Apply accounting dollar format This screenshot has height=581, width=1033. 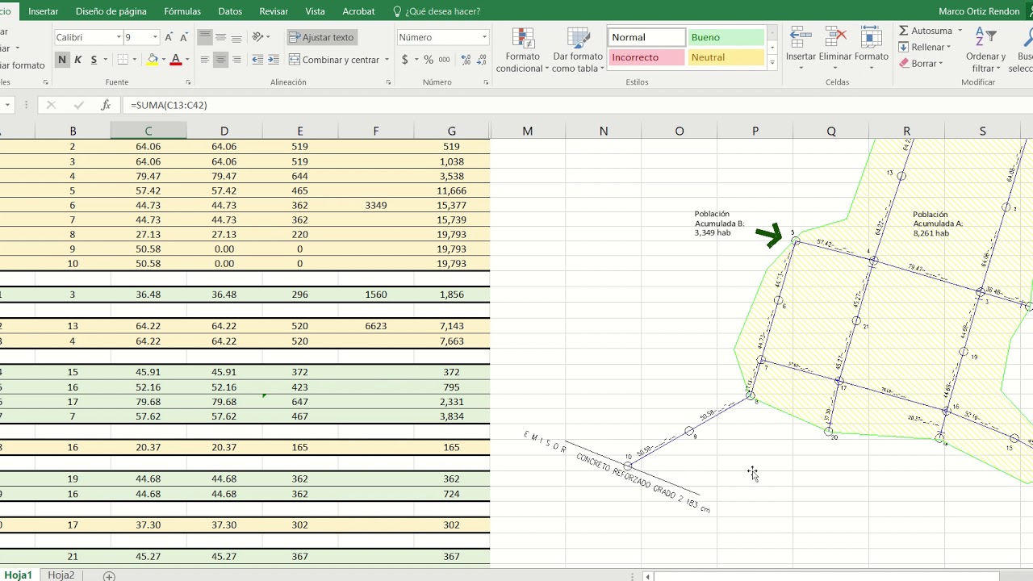pyautogui.click(x=405, y=60)
